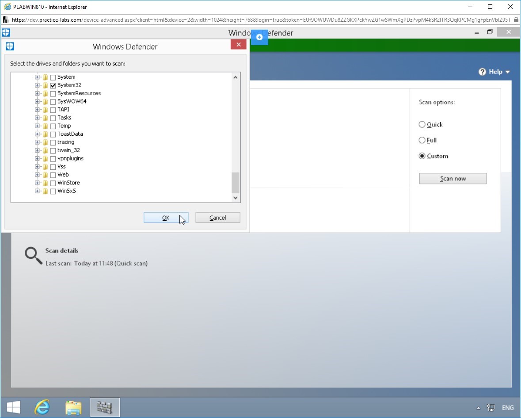
Task: Click OK to confirm folder selection
Action: click(x=166, y=218)
